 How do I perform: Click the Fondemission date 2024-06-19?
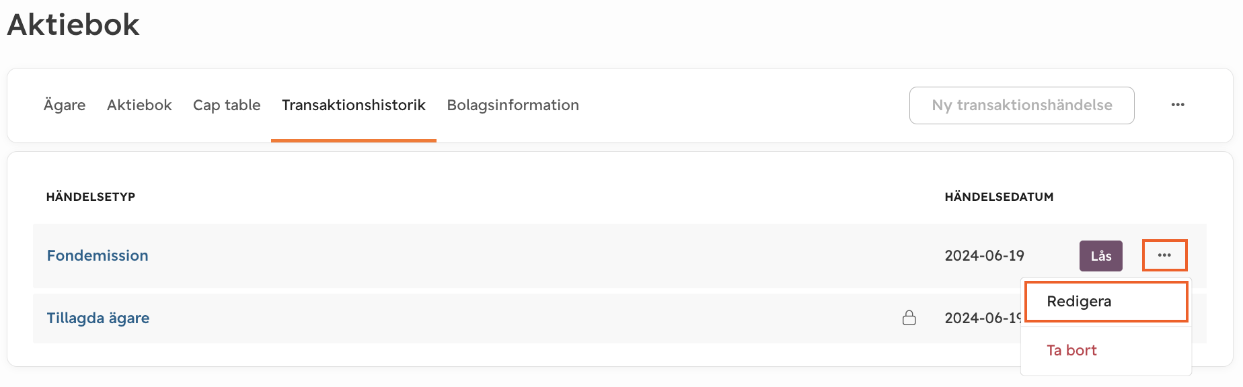(x=984, y=256)
